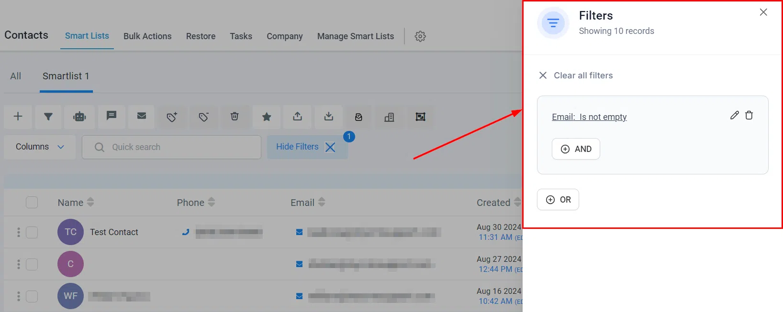Viewport: 783px width, 312px height.
Task: Open three-dot menu for Test Contact row
Action: (x=19, y=232)
